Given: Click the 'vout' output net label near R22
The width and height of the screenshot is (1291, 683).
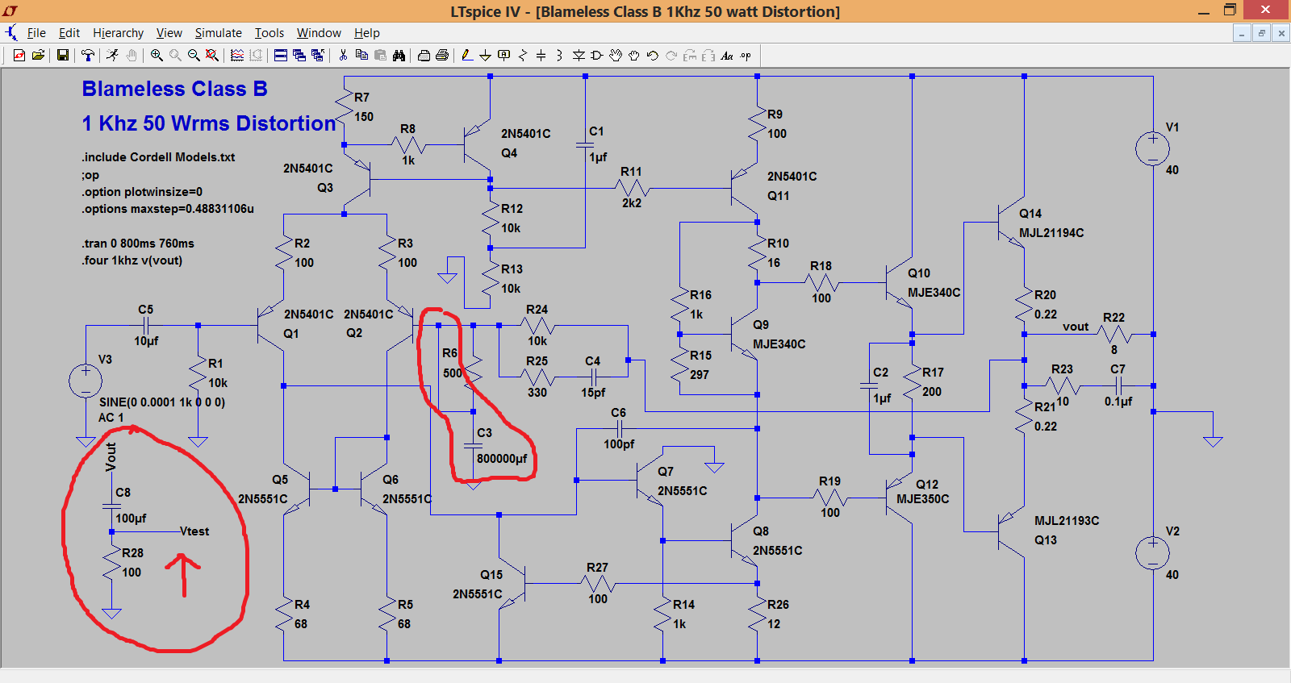Looking at the screenshot, I should pos(1076,327).
